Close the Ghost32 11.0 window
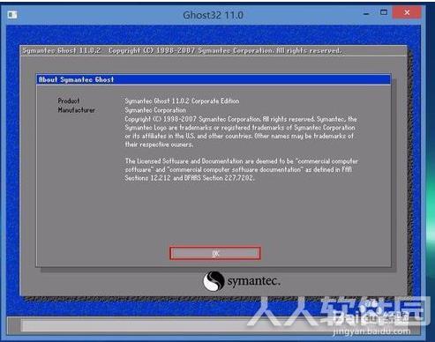Screen dimensions: 435x342 [407, 12]
